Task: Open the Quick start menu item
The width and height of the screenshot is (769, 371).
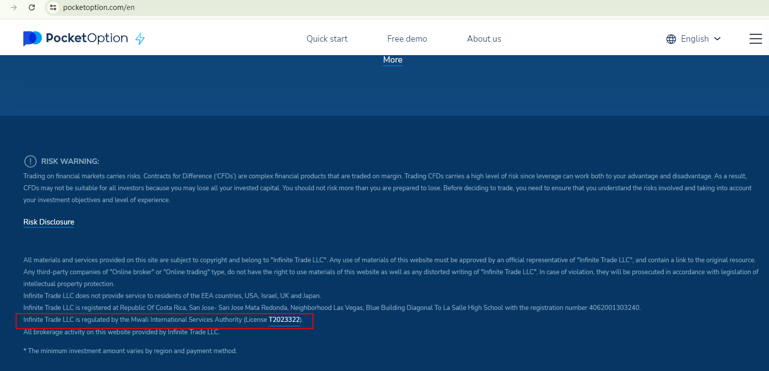Action: coord(327,39)
